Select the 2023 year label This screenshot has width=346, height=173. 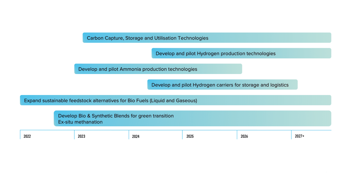pyautogui.click(x=81, y=136)
